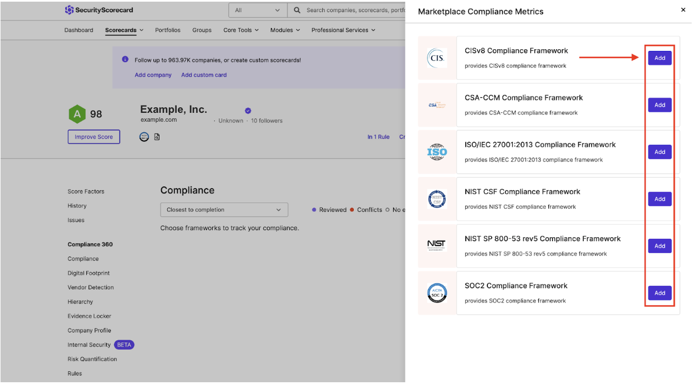Viewport: 700px width, 385px height.
Task: Click the info icon in the banner
Action: (x=125, y=59)
